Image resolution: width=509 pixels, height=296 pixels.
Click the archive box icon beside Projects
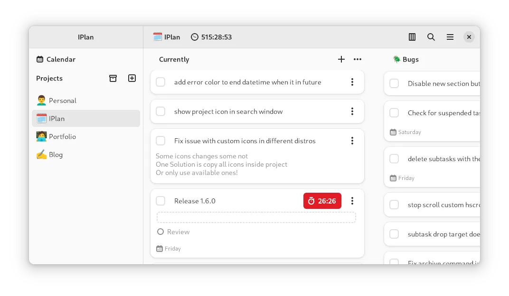[113, 78]
